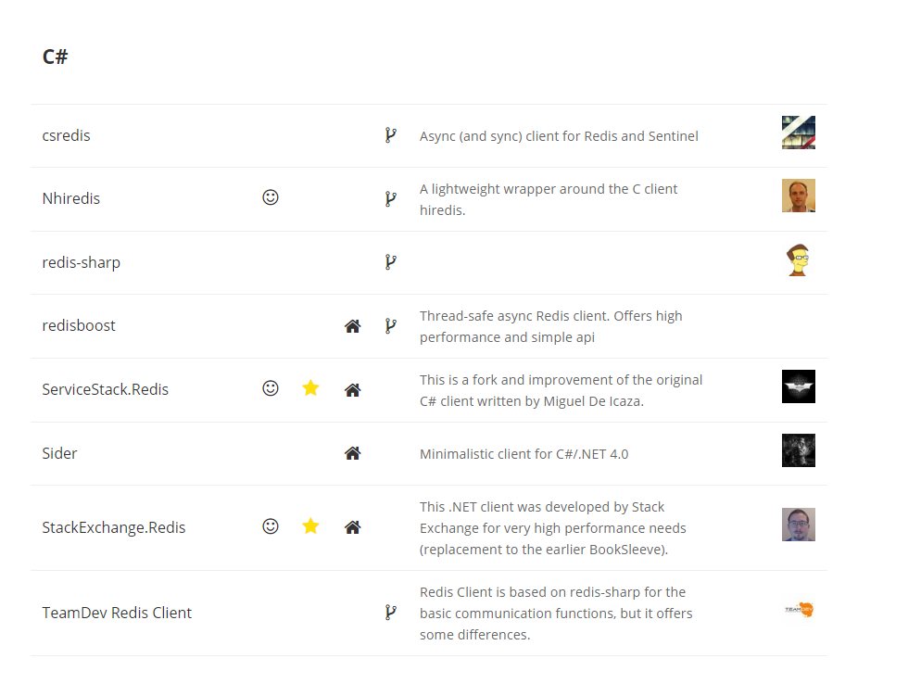
Task: Visit the homepage icon for redisboost
Action: click(x=352, y=326)
